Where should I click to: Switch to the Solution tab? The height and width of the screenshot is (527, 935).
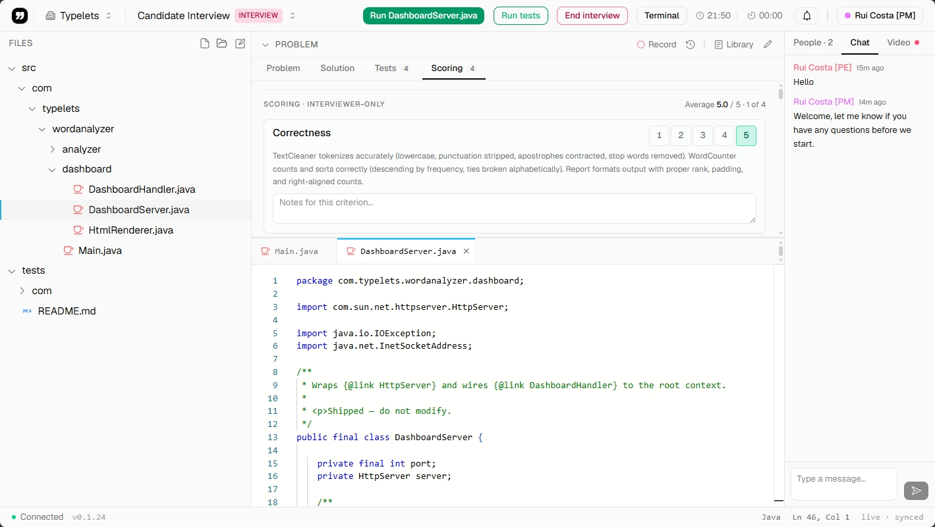tap(337, 68)
